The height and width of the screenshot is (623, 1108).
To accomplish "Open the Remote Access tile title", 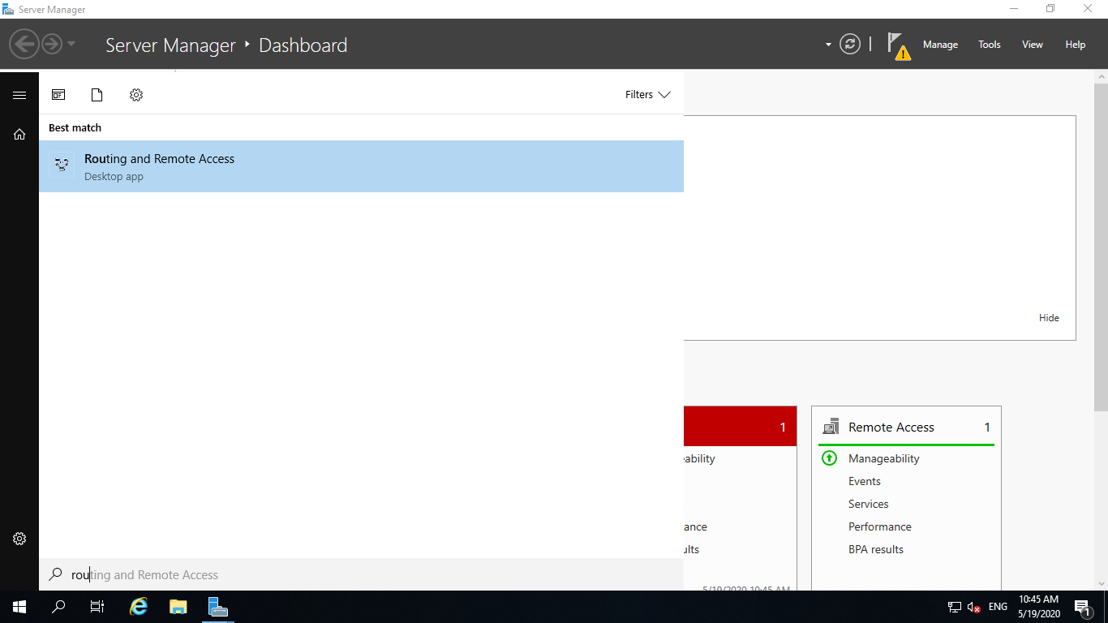I will tap(891, 428).
